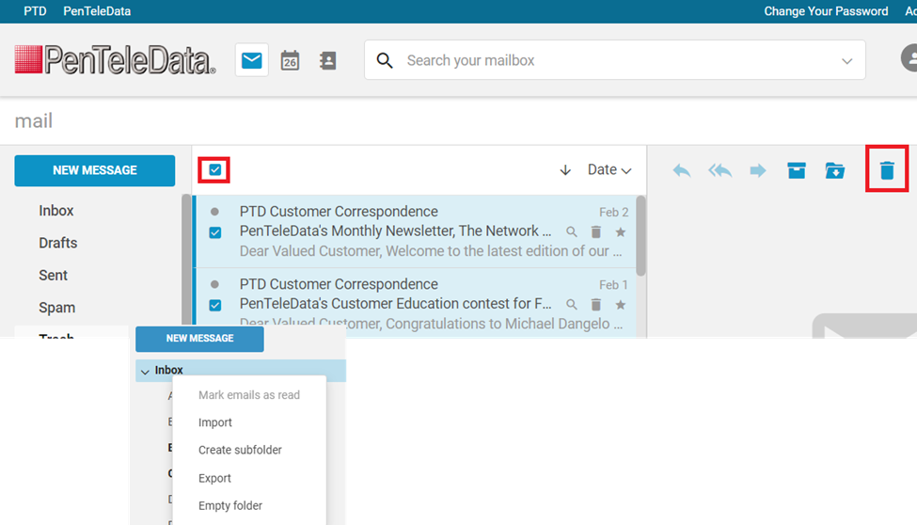Star the Monthly Newsletter email
Viewport: 917px width, 525px height.
click(621, 232)
